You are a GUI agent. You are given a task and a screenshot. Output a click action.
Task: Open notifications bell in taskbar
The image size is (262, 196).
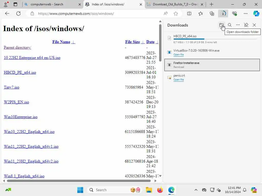pyautogui.click(x=245, y=190)
